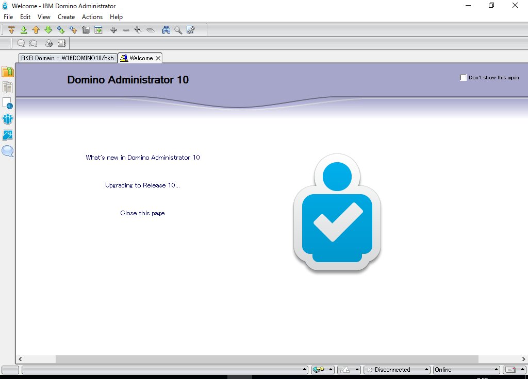
Task: Click the mail envelope status bar icon
Action: (x=510, y=370)
